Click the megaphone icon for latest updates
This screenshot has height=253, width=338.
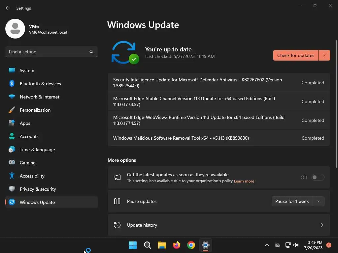(117, 178)
